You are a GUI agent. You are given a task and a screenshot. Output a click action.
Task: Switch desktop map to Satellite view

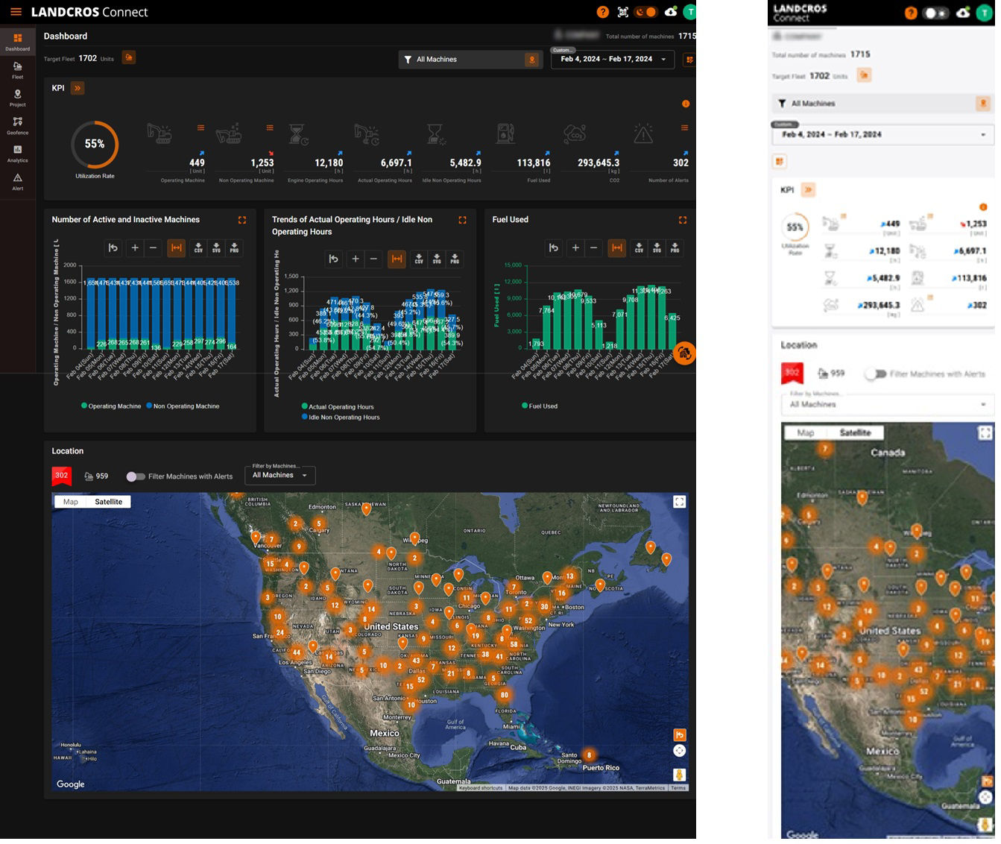click(109, 503)
